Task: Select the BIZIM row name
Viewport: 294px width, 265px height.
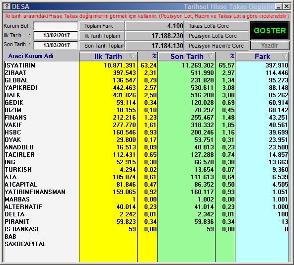Action: (13, 110)
